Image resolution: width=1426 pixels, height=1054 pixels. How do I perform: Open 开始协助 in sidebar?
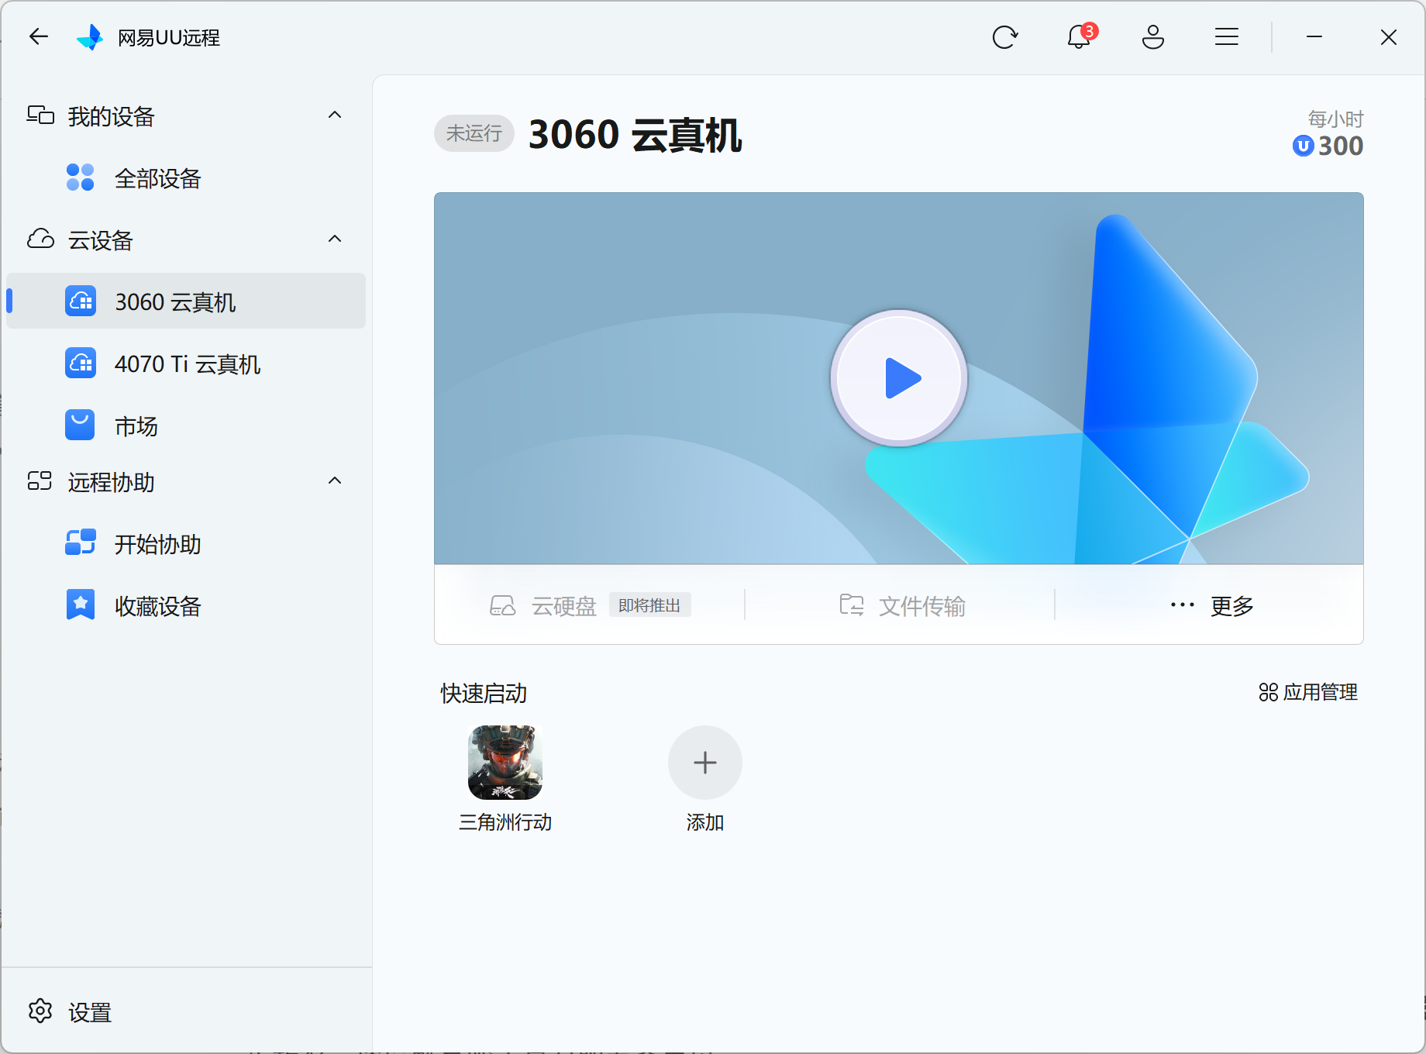186,542
